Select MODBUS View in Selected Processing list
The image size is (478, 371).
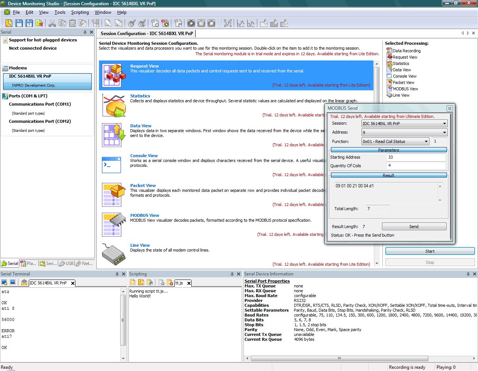(x=402, y=89)
